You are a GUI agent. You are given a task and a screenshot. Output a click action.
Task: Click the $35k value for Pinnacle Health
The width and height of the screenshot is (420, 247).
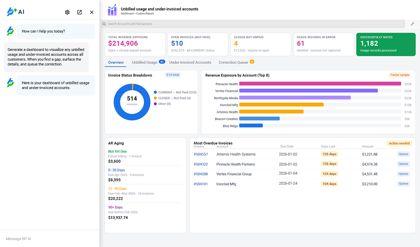[408, 84]
